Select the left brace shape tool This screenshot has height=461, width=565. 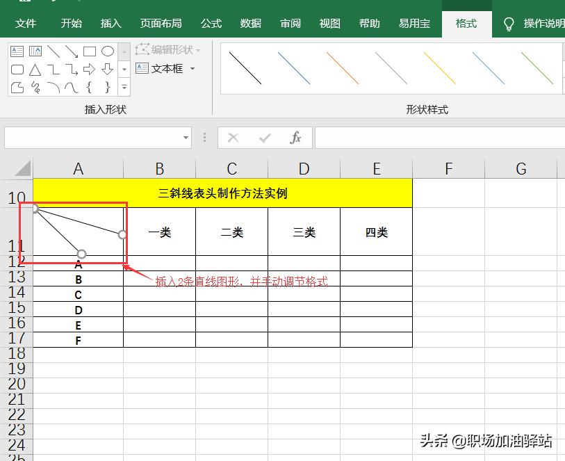tap(90, 88)
